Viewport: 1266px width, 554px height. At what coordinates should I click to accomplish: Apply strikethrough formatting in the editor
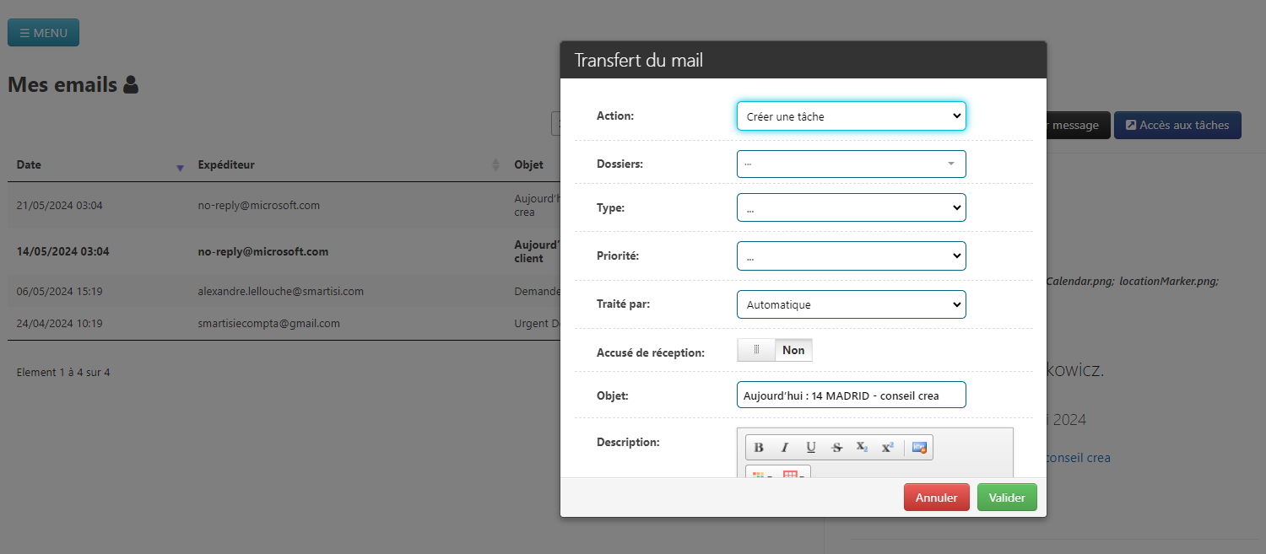[836, 448]
